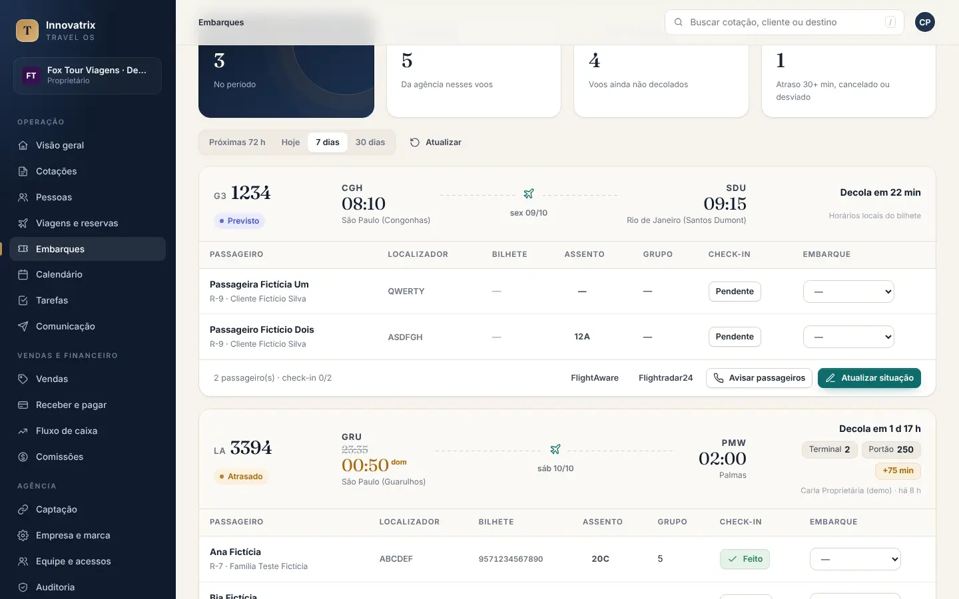Click the Fluxo de caixa trend icon
This screenshot has width=959, height=599.
coord(23,431)
